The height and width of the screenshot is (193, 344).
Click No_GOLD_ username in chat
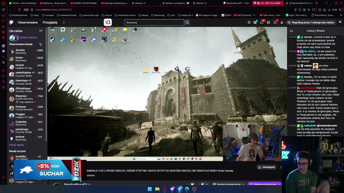[310, 51]
